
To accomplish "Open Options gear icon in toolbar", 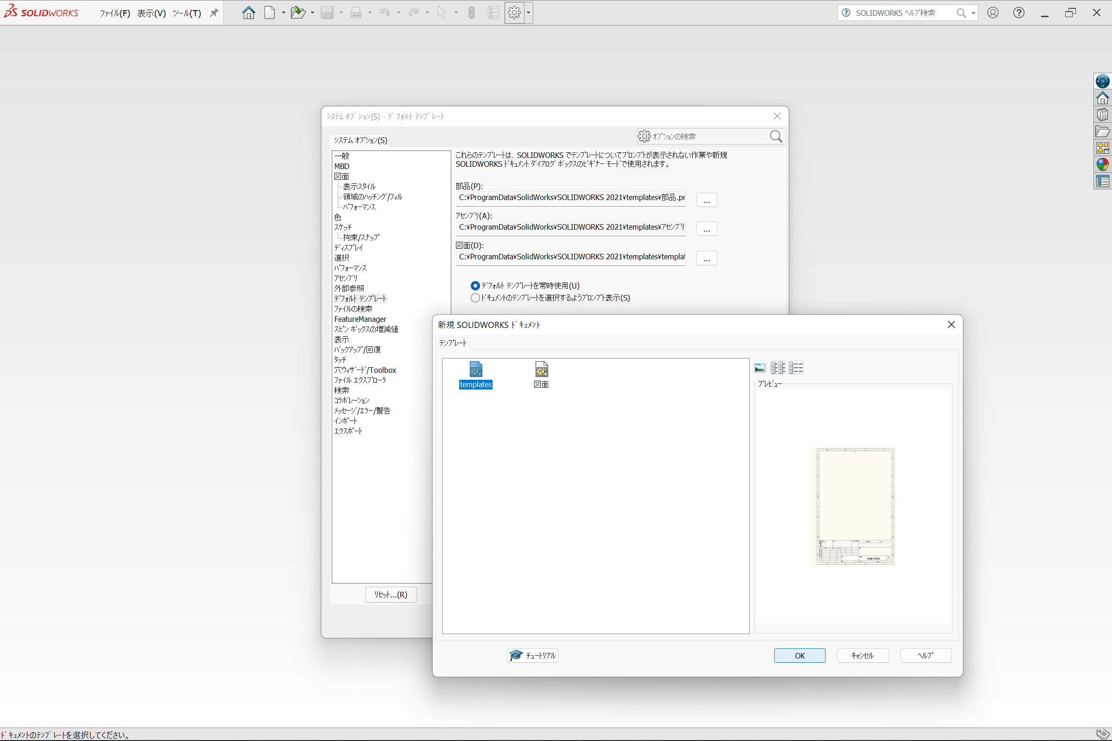I will (x=514, y=13).
